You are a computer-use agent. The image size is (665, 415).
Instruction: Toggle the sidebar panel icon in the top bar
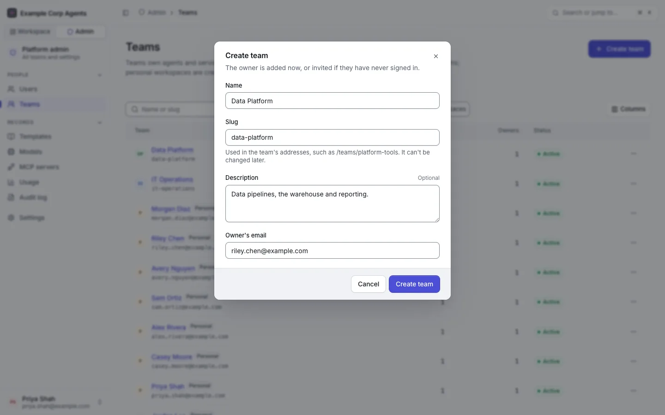(126, 13)
